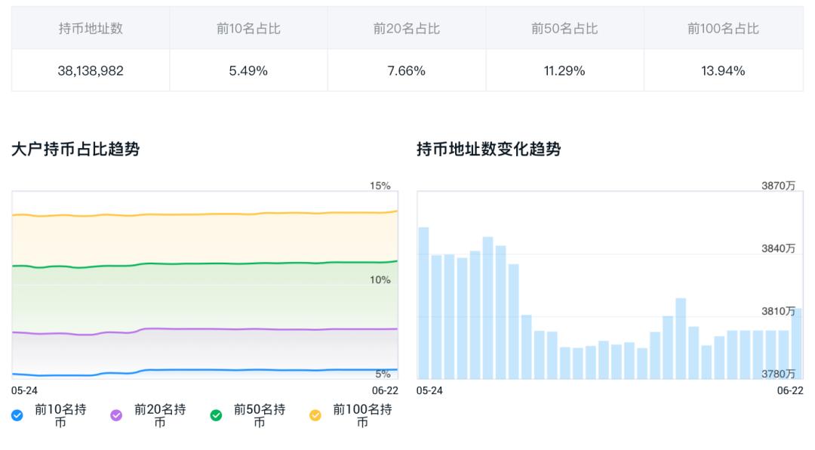Click the 持币地址数变化趋势 chart title

coord(488,149)
